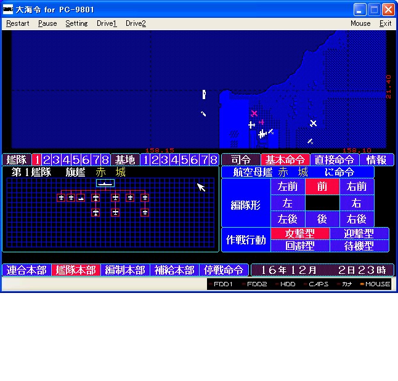Click the 連合本部 button
This screenshot has height=381, width=398.
click(x=26, y=270)
